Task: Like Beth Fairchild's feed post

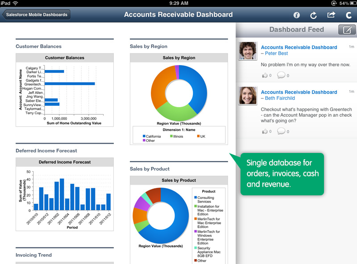Action: coord(265,131)
